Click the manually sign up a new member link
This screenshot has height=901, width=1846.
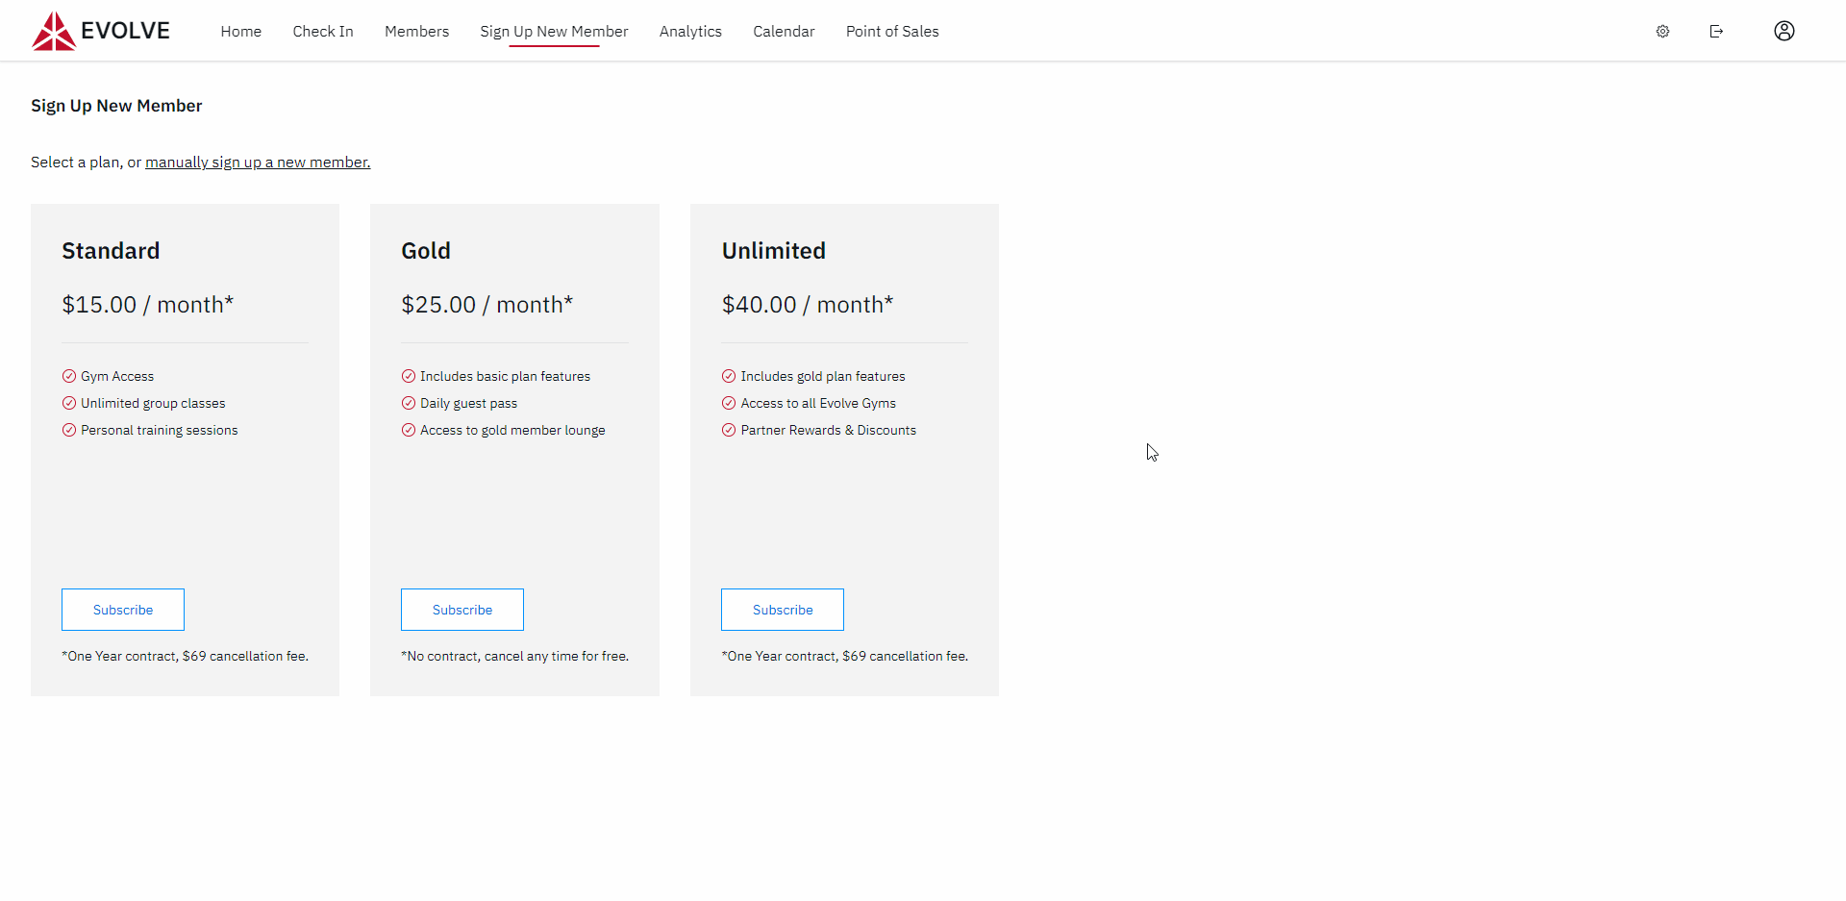257,162
